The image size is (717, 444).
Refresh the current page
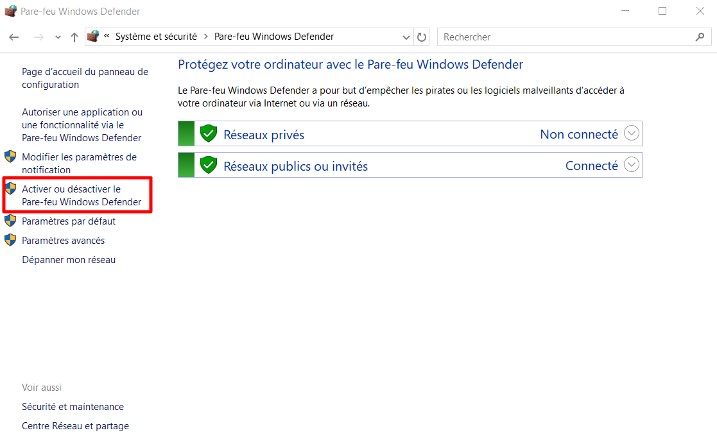coord(422,37)
